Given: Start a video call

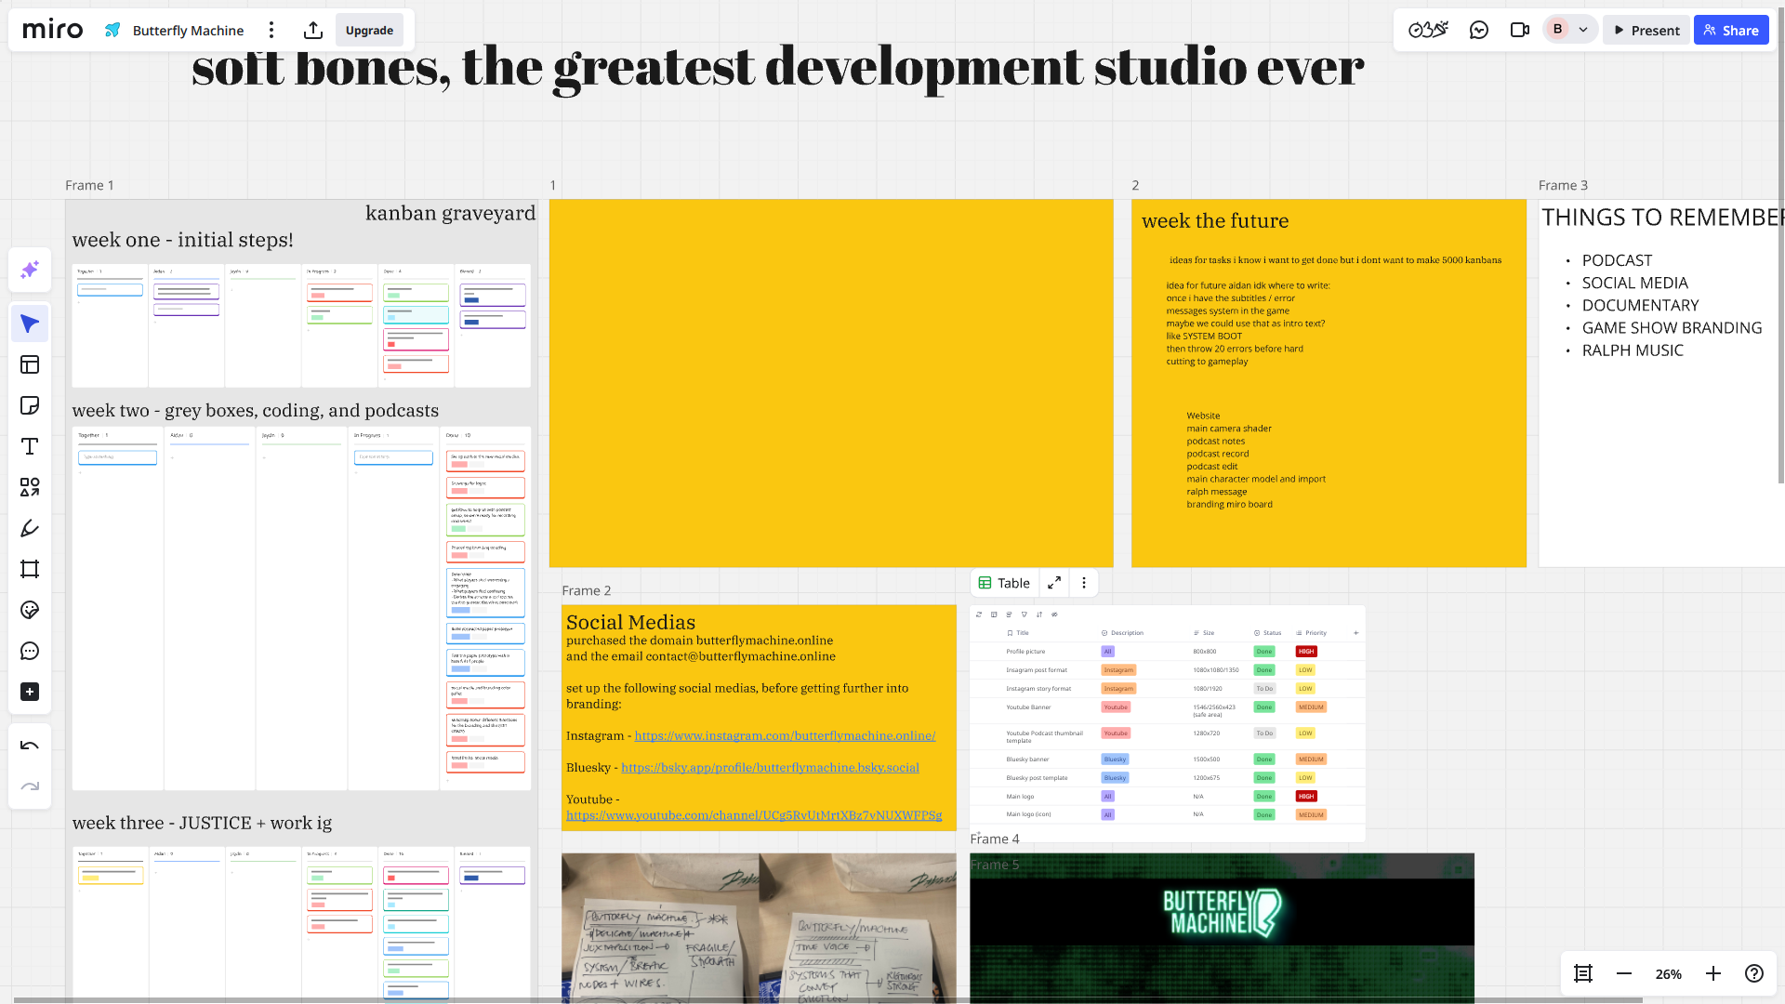Looking at the screenshot, I should pyautogui.click(x=1520, y=31).
